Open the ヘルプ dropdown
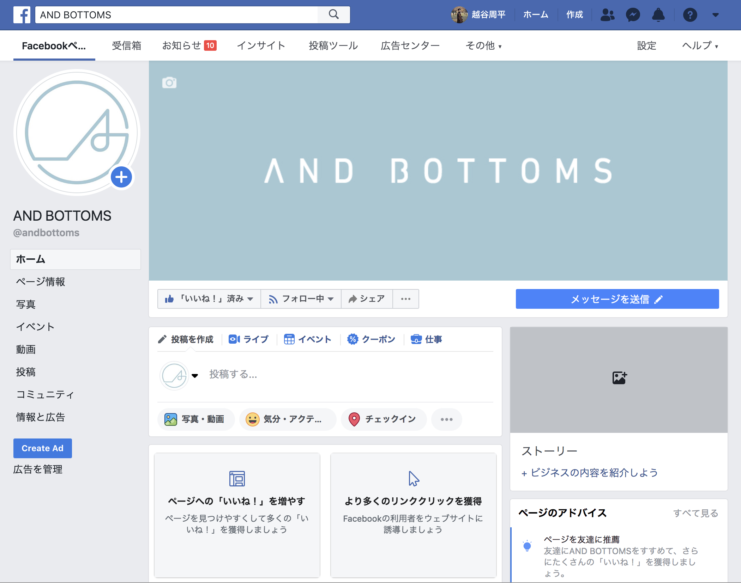This screenshot has height=583, width=741. tap(700, 45)
